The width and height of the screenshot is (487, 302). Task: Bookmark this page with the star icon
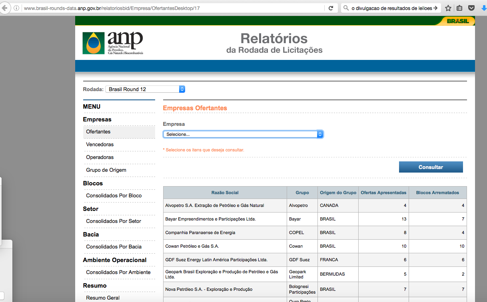coord(448,8)
